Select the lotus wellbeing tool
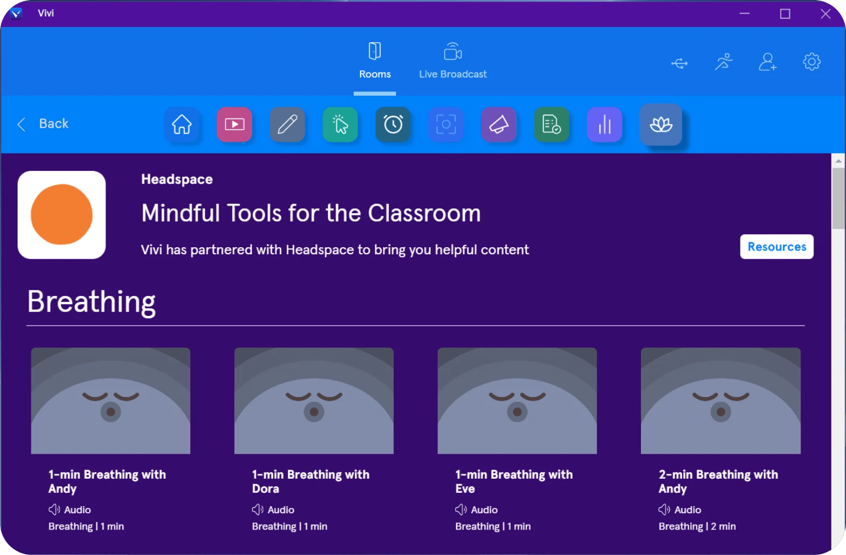The image size is (846, 555). [660, 125]
